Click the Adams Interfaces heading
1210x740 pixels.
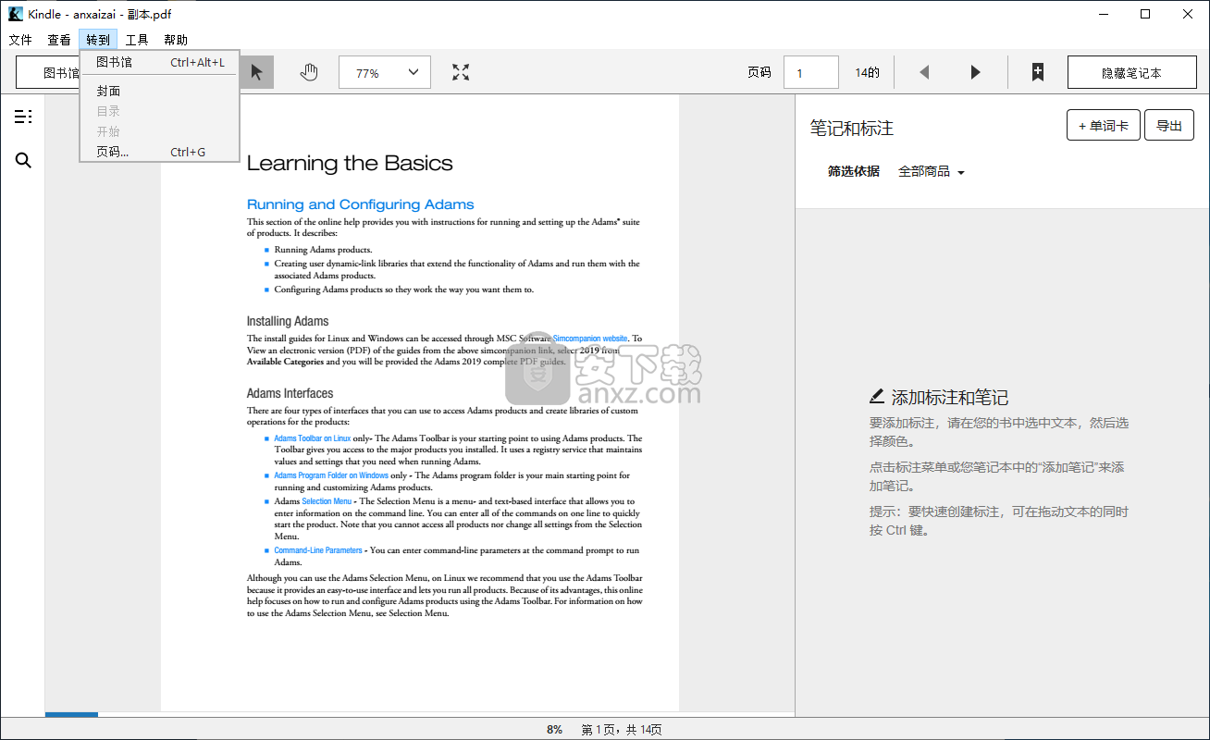[290, 393]
